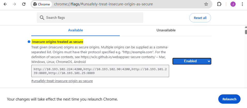Viewport: 247px width, 108px height.
Task: Click the browser forward arrow
Action: [14, 4]
